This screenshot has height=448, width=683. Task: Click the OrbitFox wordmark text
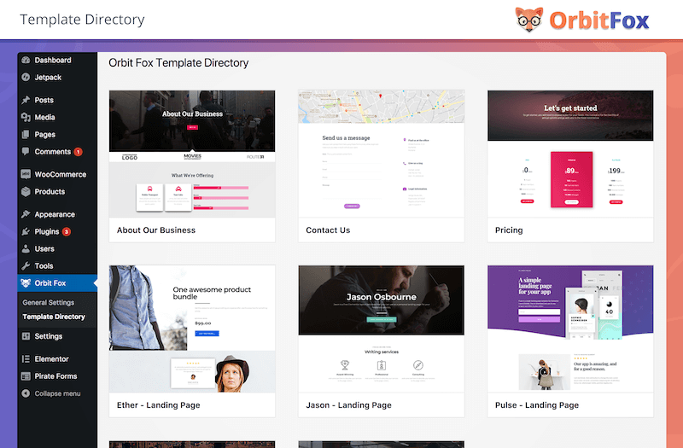[599, 20]
